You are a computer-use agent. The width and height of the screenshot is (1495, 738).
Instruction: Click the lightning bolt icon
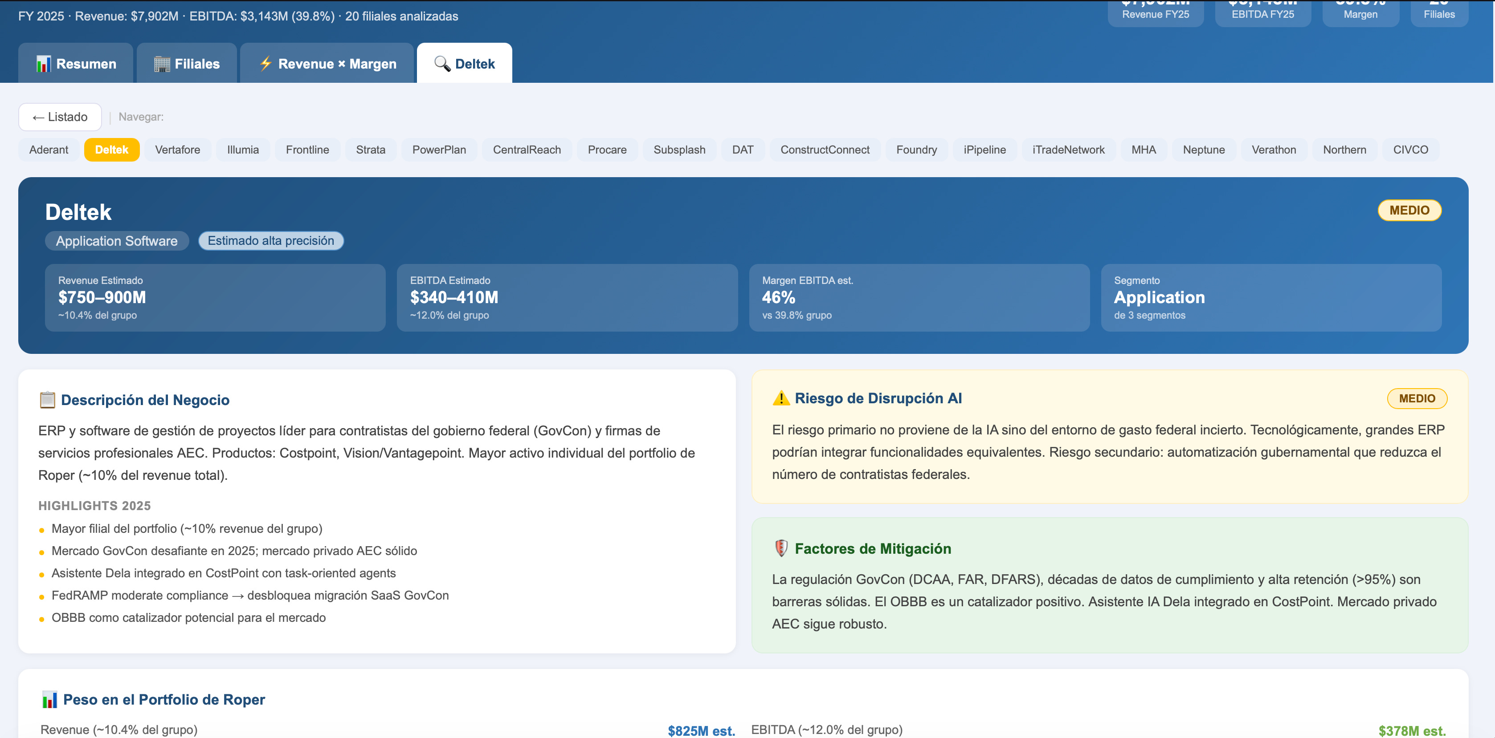[266, 63]
